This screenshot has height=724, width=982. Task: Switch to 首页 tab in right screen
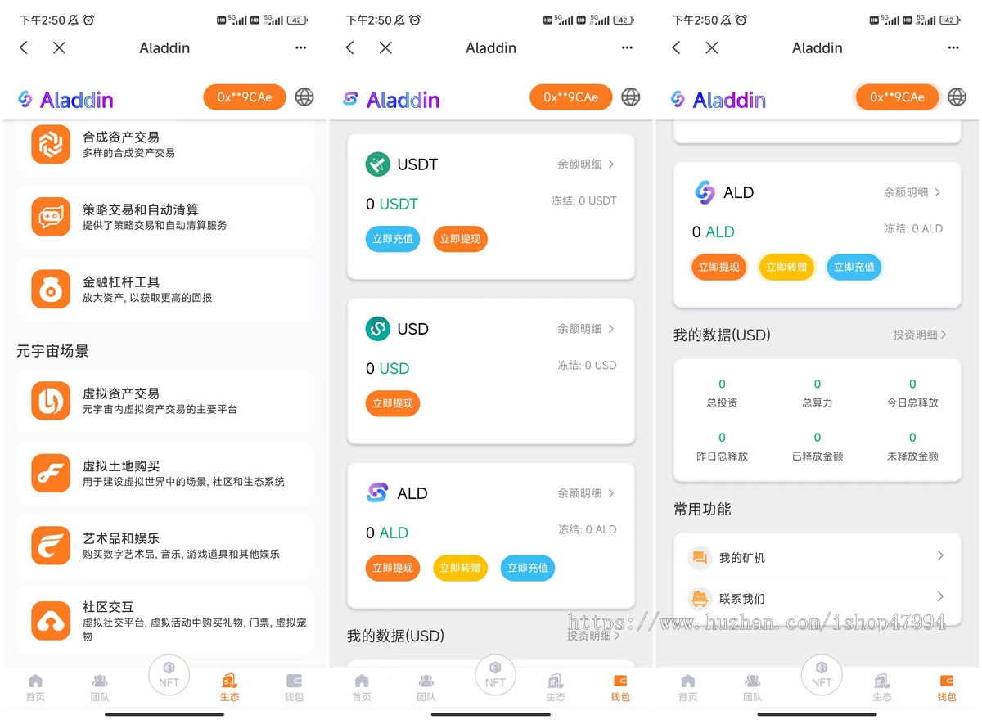[688, 688]
